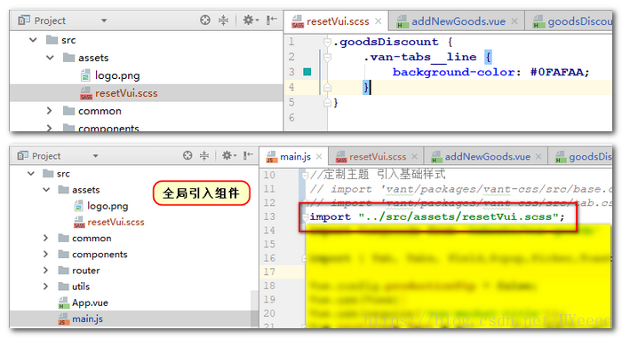The width and height of the screenshot is (622, 338).
Task: Click line number 4 in resetVui.scss gutter
Action: [x=291, y=87]
